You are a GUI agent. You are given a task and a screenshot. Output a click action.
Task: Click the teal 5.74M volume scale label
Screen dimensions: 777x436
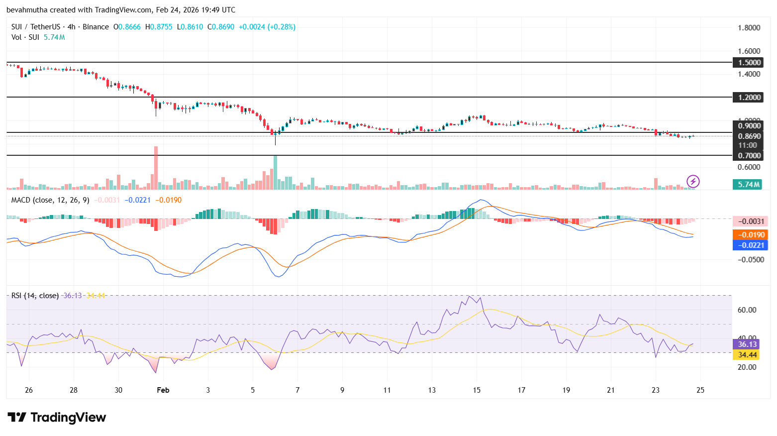click(747, 184)
